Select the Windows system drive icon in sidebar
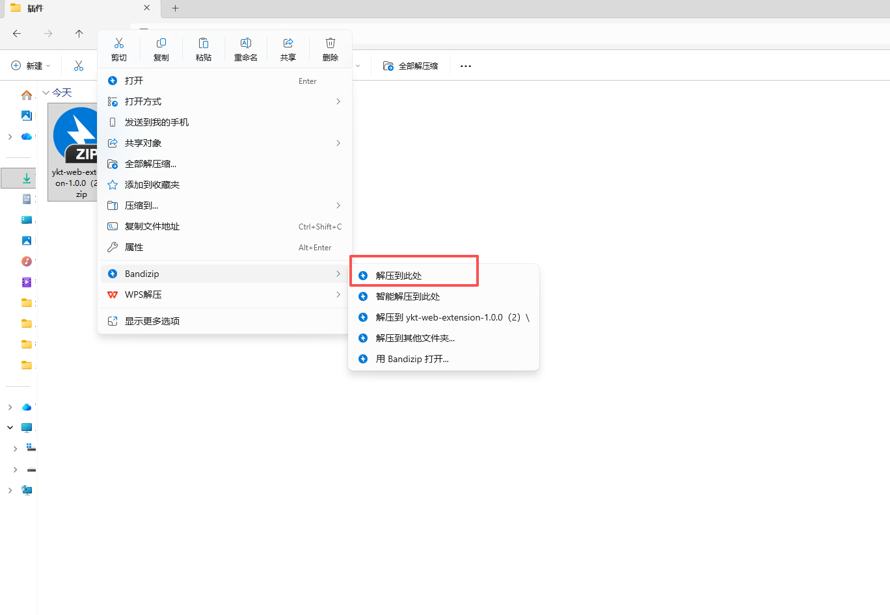 31,449
